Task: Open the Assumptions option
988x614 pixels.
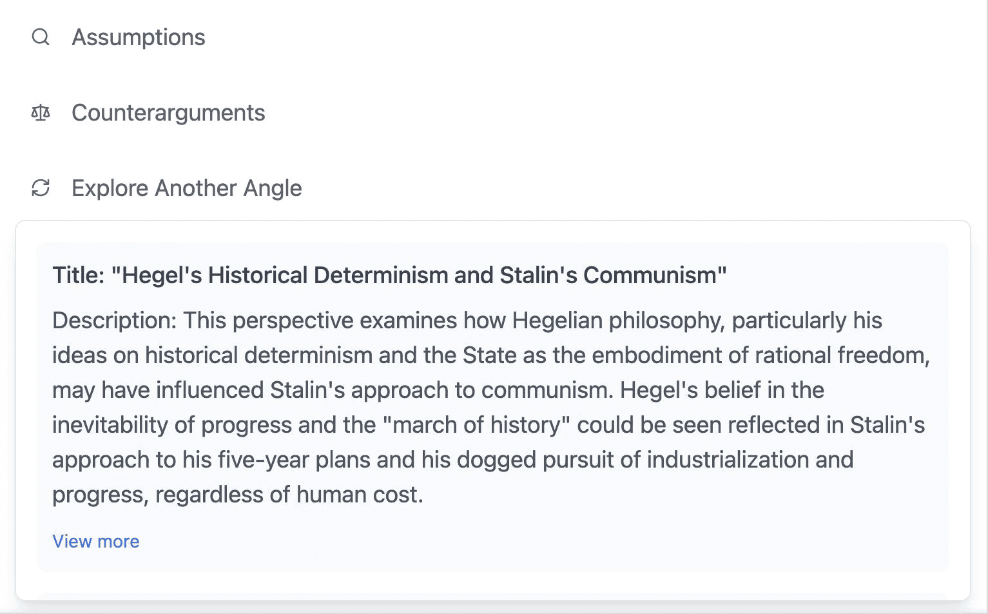Action: tap(138, 37)
